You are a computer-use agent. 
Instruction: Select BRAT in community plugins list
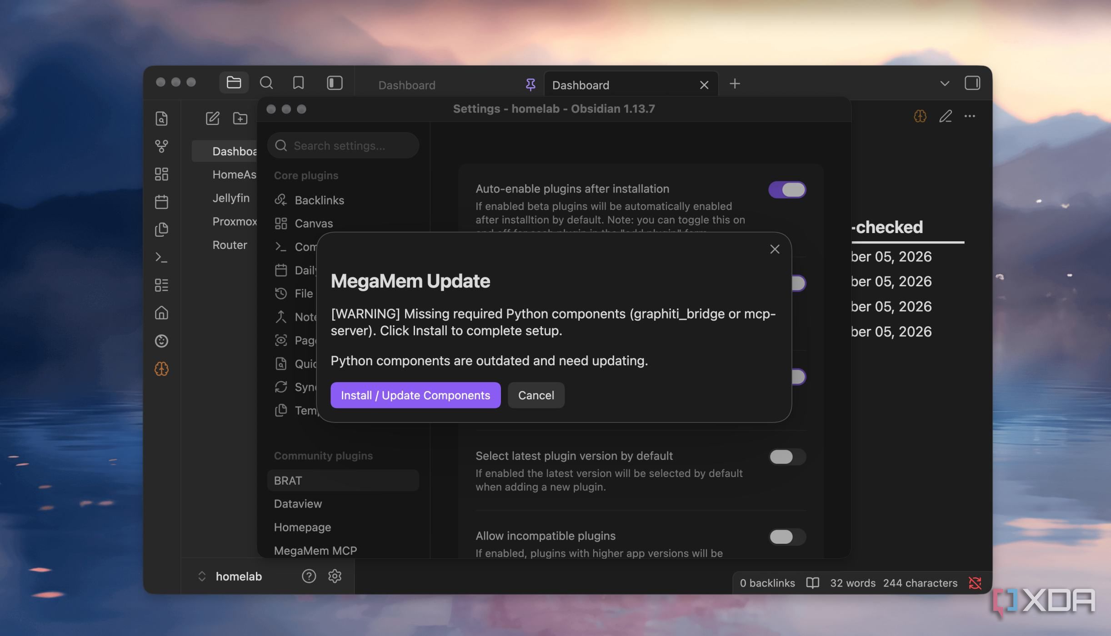[x=343, y=481]
